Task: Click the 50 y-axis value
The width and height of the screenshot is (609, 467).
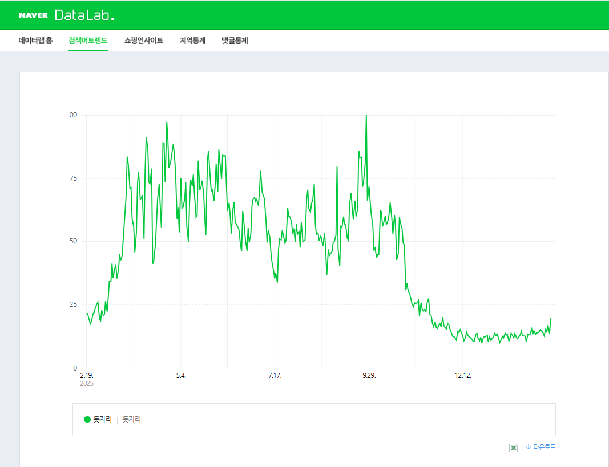Action: tap(74, 241)
